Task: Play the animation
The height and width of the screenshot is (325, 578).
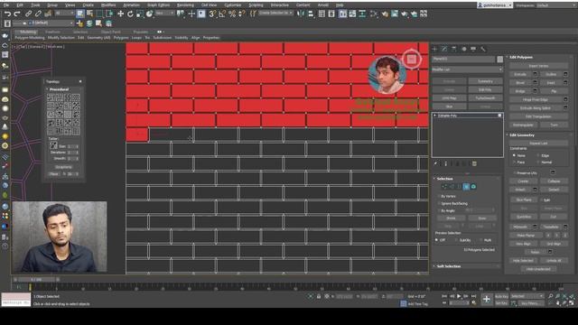Action: click(459, 296)
